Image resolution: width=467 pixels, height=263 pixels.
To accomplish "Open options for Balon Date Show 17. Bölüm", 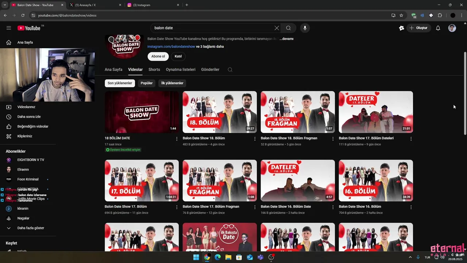I will [x=177, y=207].
